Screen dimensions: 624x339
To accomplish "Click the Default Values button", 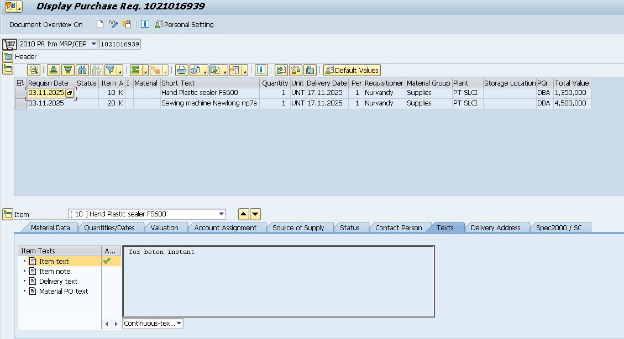I will click(352, 70).
